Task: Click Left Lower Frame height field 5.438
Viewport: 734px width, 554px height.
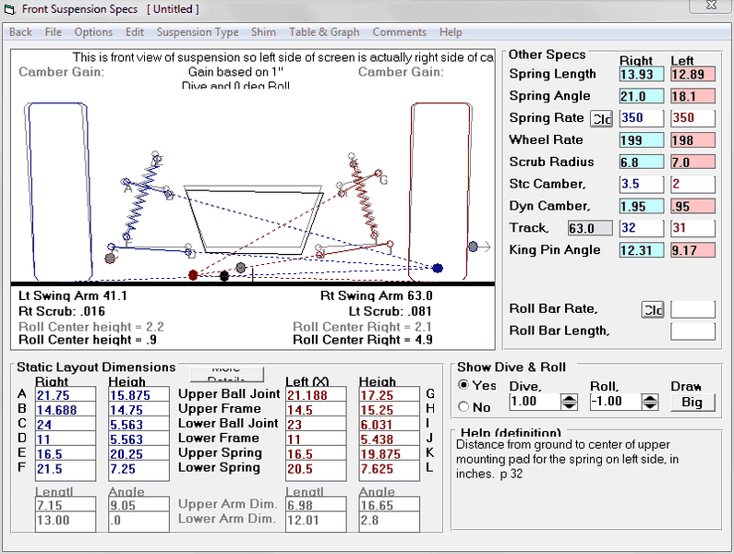Action: [389, 440]
